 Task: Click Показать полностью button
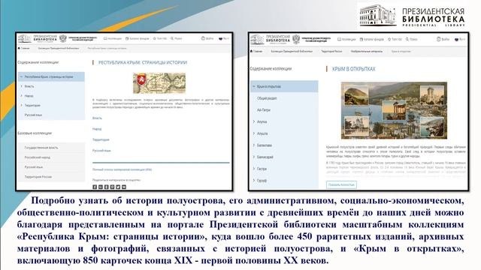pos(341,184)
